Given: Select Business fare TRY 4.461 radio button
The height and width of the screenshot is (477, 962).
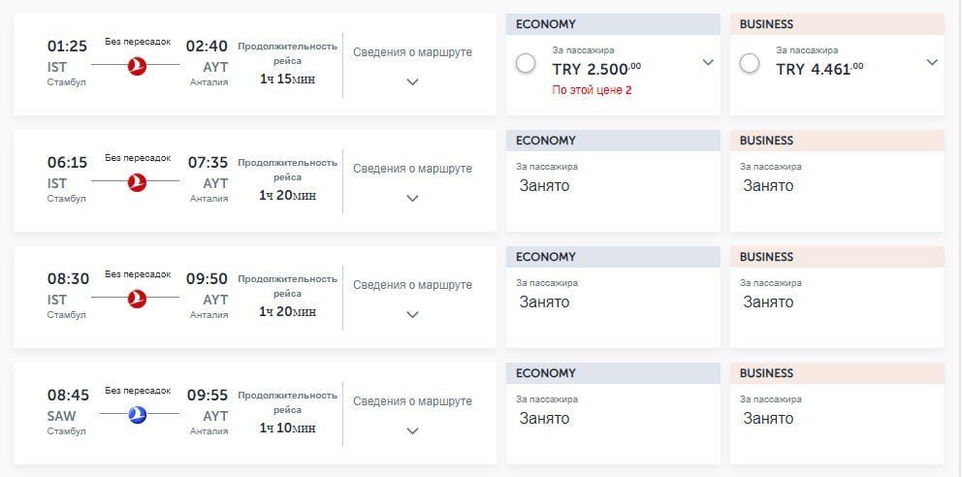Looking at the screenshot, I should pos(749,63).
